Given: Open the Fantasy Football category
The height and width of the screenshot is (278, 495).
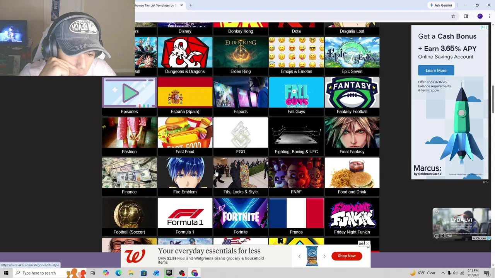Looking at the screenshot, I should (352, 96).
